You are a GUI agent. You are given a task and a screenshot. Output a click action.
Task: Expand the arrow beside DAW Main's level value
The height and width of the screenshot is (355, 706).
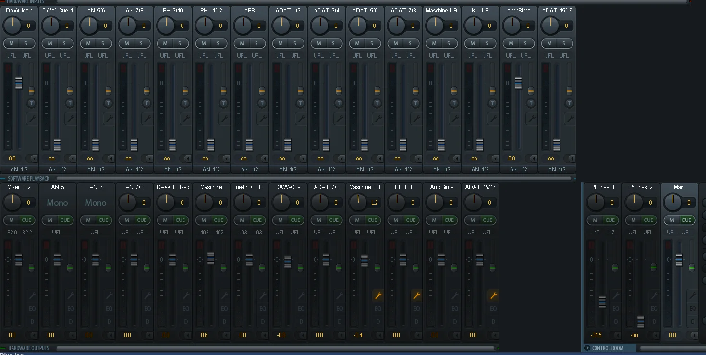pyautogui.click(x=34, y=159)
